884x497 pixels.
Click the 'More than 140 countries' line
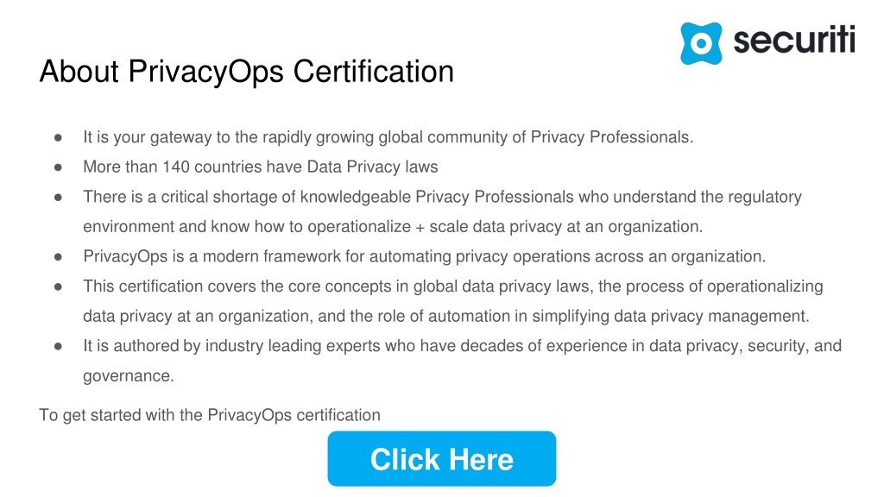(x=261, y=167)
